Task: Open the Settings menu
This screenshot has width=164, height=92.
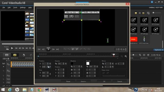Action: pyautogui.click(x=23, y=7)
